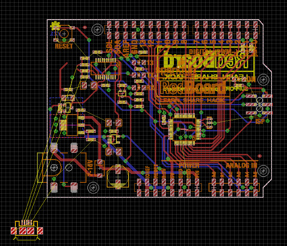Click the sparkfun logo text
Screen dimensions: 287x246
tap(175, 70)
